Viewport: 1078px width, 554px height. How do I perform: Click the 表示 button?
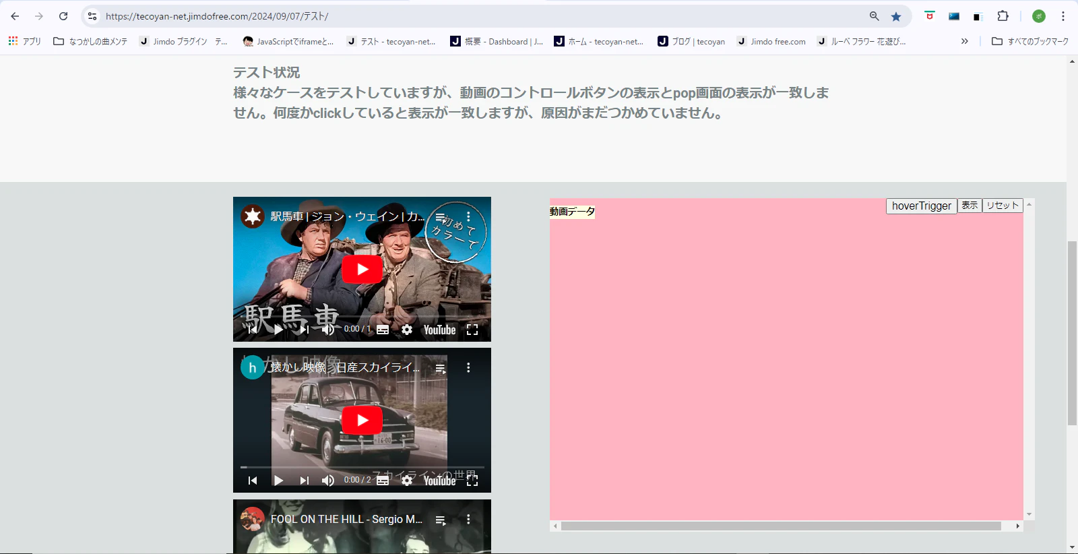coord(970,206)
